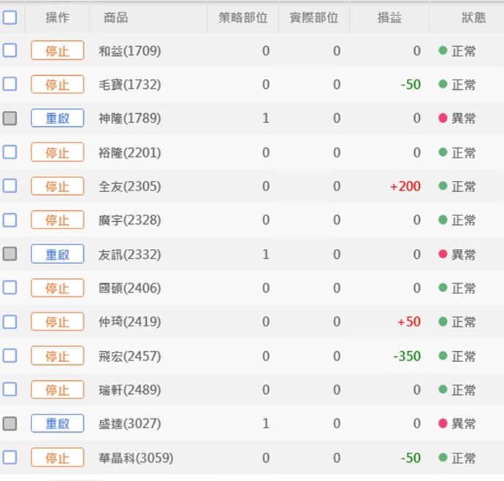
Task: Click the 商品 column header
Action: coord(116,18)
